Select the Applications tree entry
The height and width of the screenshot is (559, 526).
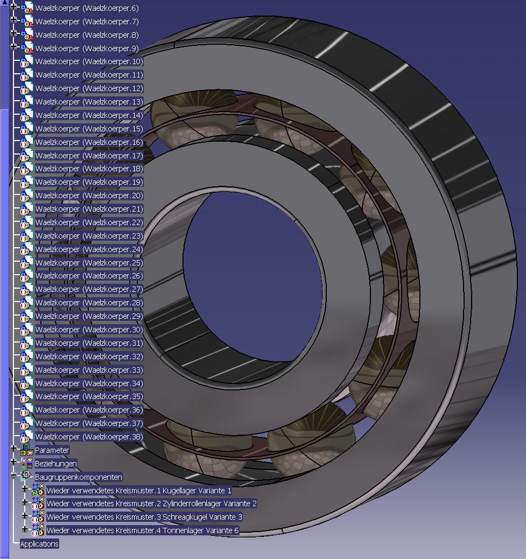pos(39,544)
